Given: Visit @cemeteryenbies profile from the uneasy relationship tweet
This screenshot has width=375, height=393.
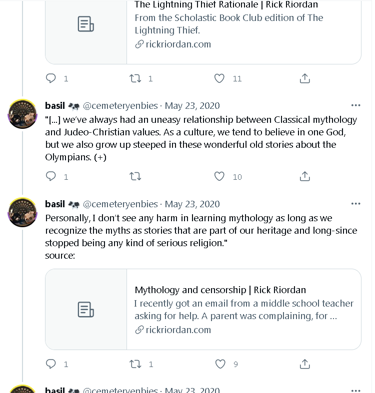Looking at the screenshot, I should pyautogui.click(x=120, y=105).
